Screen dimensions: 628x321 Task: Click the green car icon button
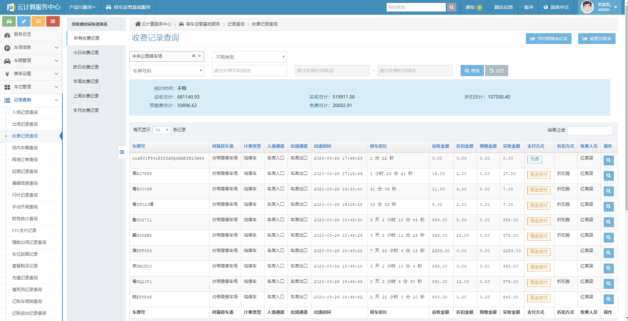tap(9, 21)
